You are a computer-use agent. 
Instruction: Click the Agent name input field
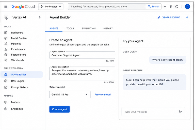pos(82,55)
